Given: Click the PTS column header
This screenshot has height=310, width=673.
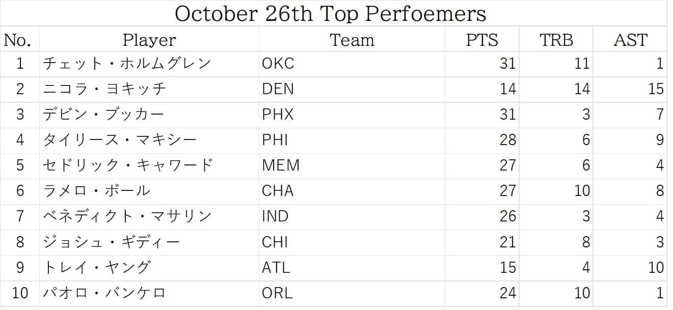Looking at the screenshot, I should 481,40.
